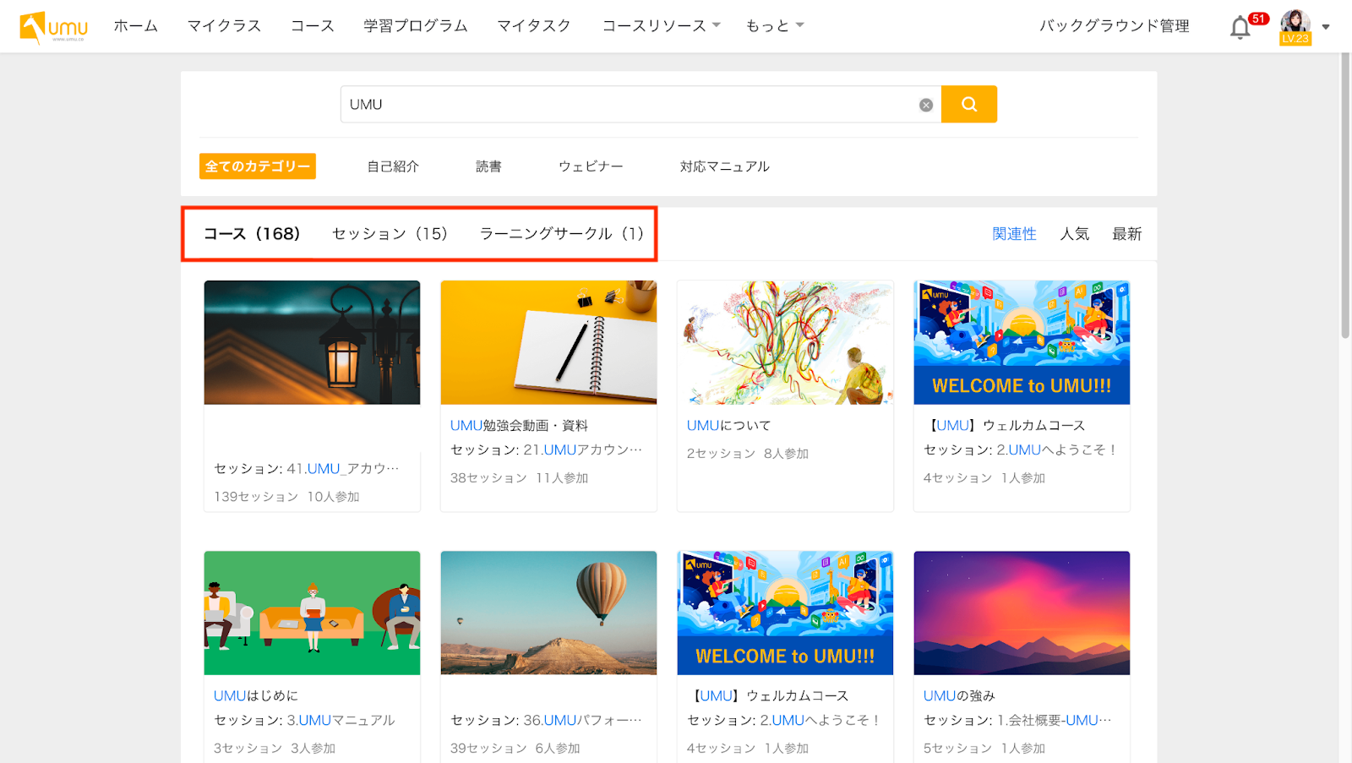Sort results by 最新
Image resolution: width=1352 pixels, height=763 pixels.
point(1126,234)
